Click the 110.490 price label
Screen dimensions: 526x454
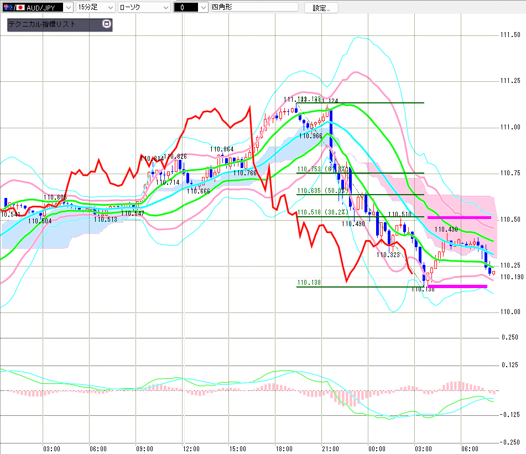[x=353, y=223]
